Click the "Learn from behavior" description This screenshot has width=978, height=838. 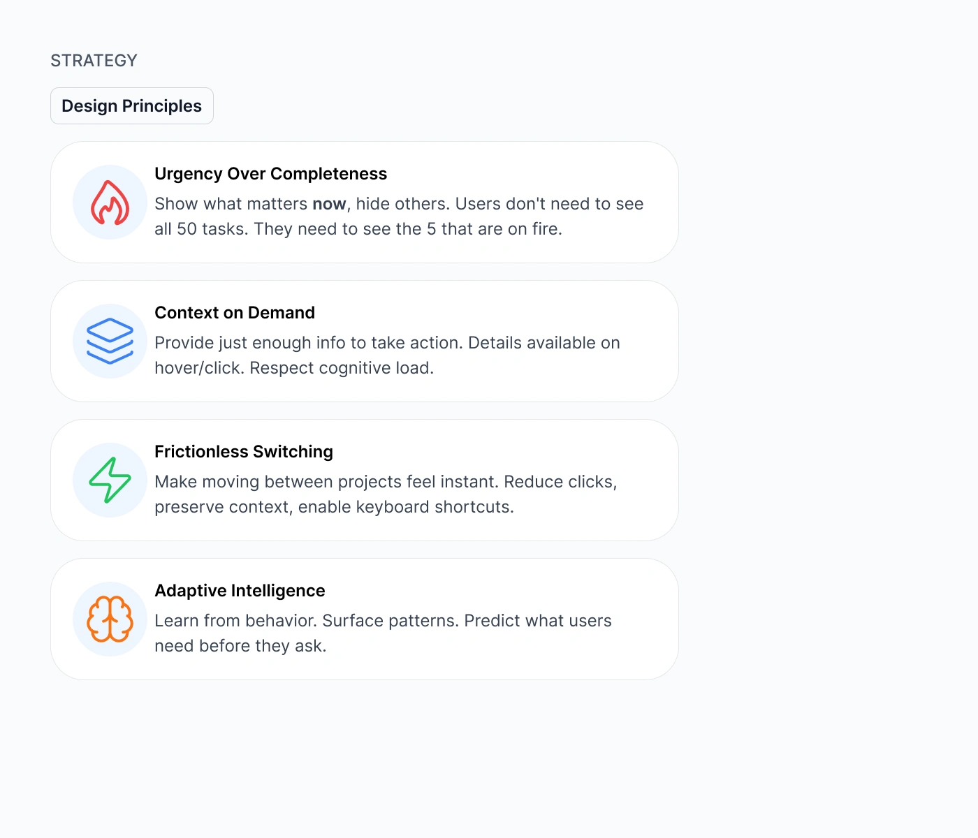click(x=383, y=633)
